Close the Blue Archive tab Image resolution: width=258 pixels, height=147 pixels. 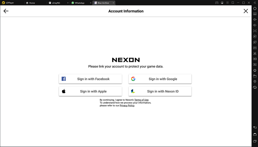114,3
